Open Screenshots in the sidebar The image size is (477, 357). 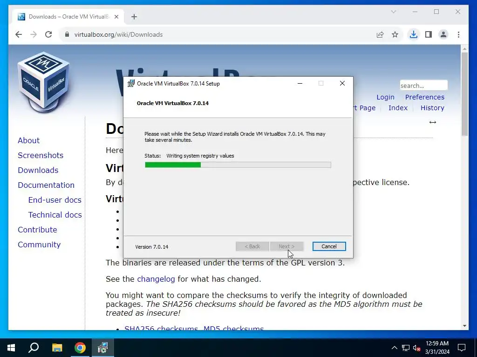click(41, 155)
